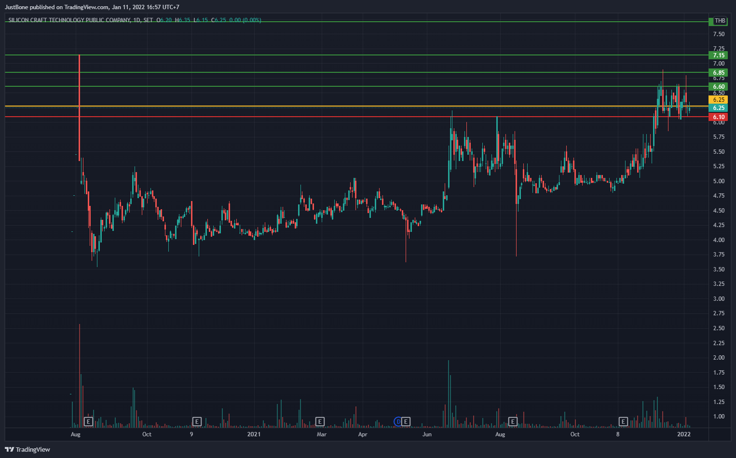This screenshot has width=736, height=458.
Task: Click the teal 6.25 current price label
Action: tap(719, 108)
